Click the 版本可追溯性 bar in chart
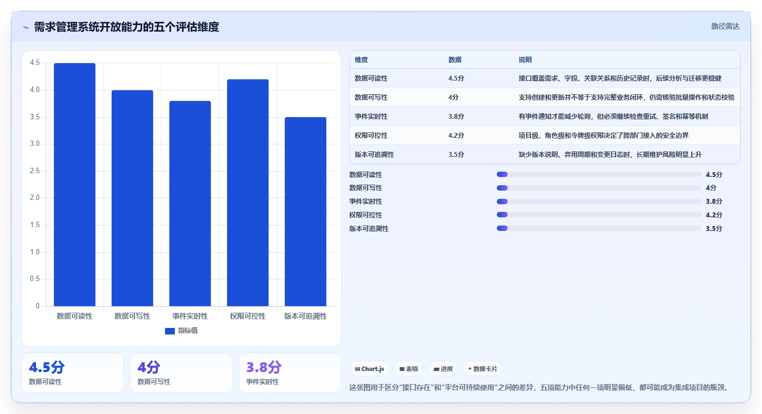 pyautogui.click(x=306, y=212)
